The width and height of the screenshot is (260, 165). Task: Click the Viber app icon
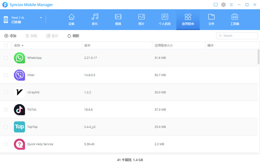click(x=19, y=75)
